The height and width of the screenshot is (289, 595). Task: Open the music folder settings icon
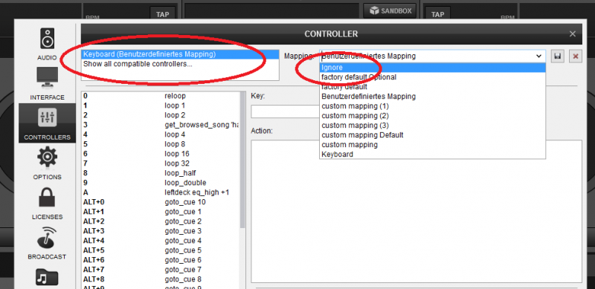tap(47, 277)
